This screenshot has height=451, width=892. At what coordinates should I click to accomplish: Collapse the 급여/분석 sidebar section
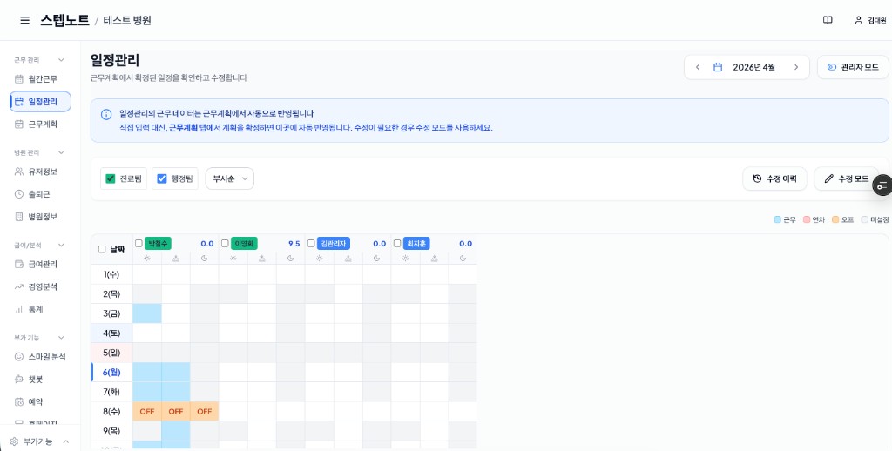(x=62, y=246)
